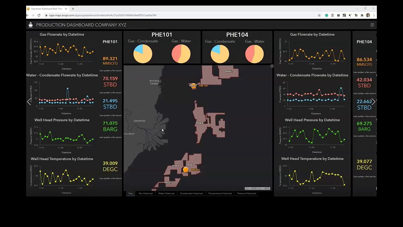Image resolution: width=403 pixels, height=227 pixels.
Task: Open the browser profile avatar
Action: (x=368, y=15)
